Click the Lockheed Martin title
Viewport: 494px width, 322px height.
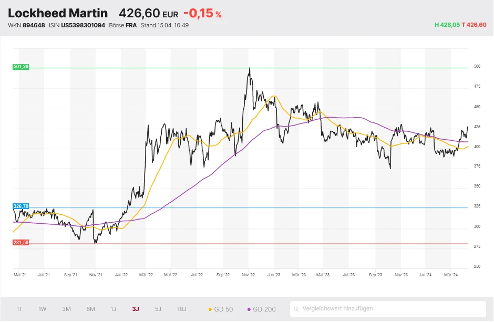tap(58, 13)
